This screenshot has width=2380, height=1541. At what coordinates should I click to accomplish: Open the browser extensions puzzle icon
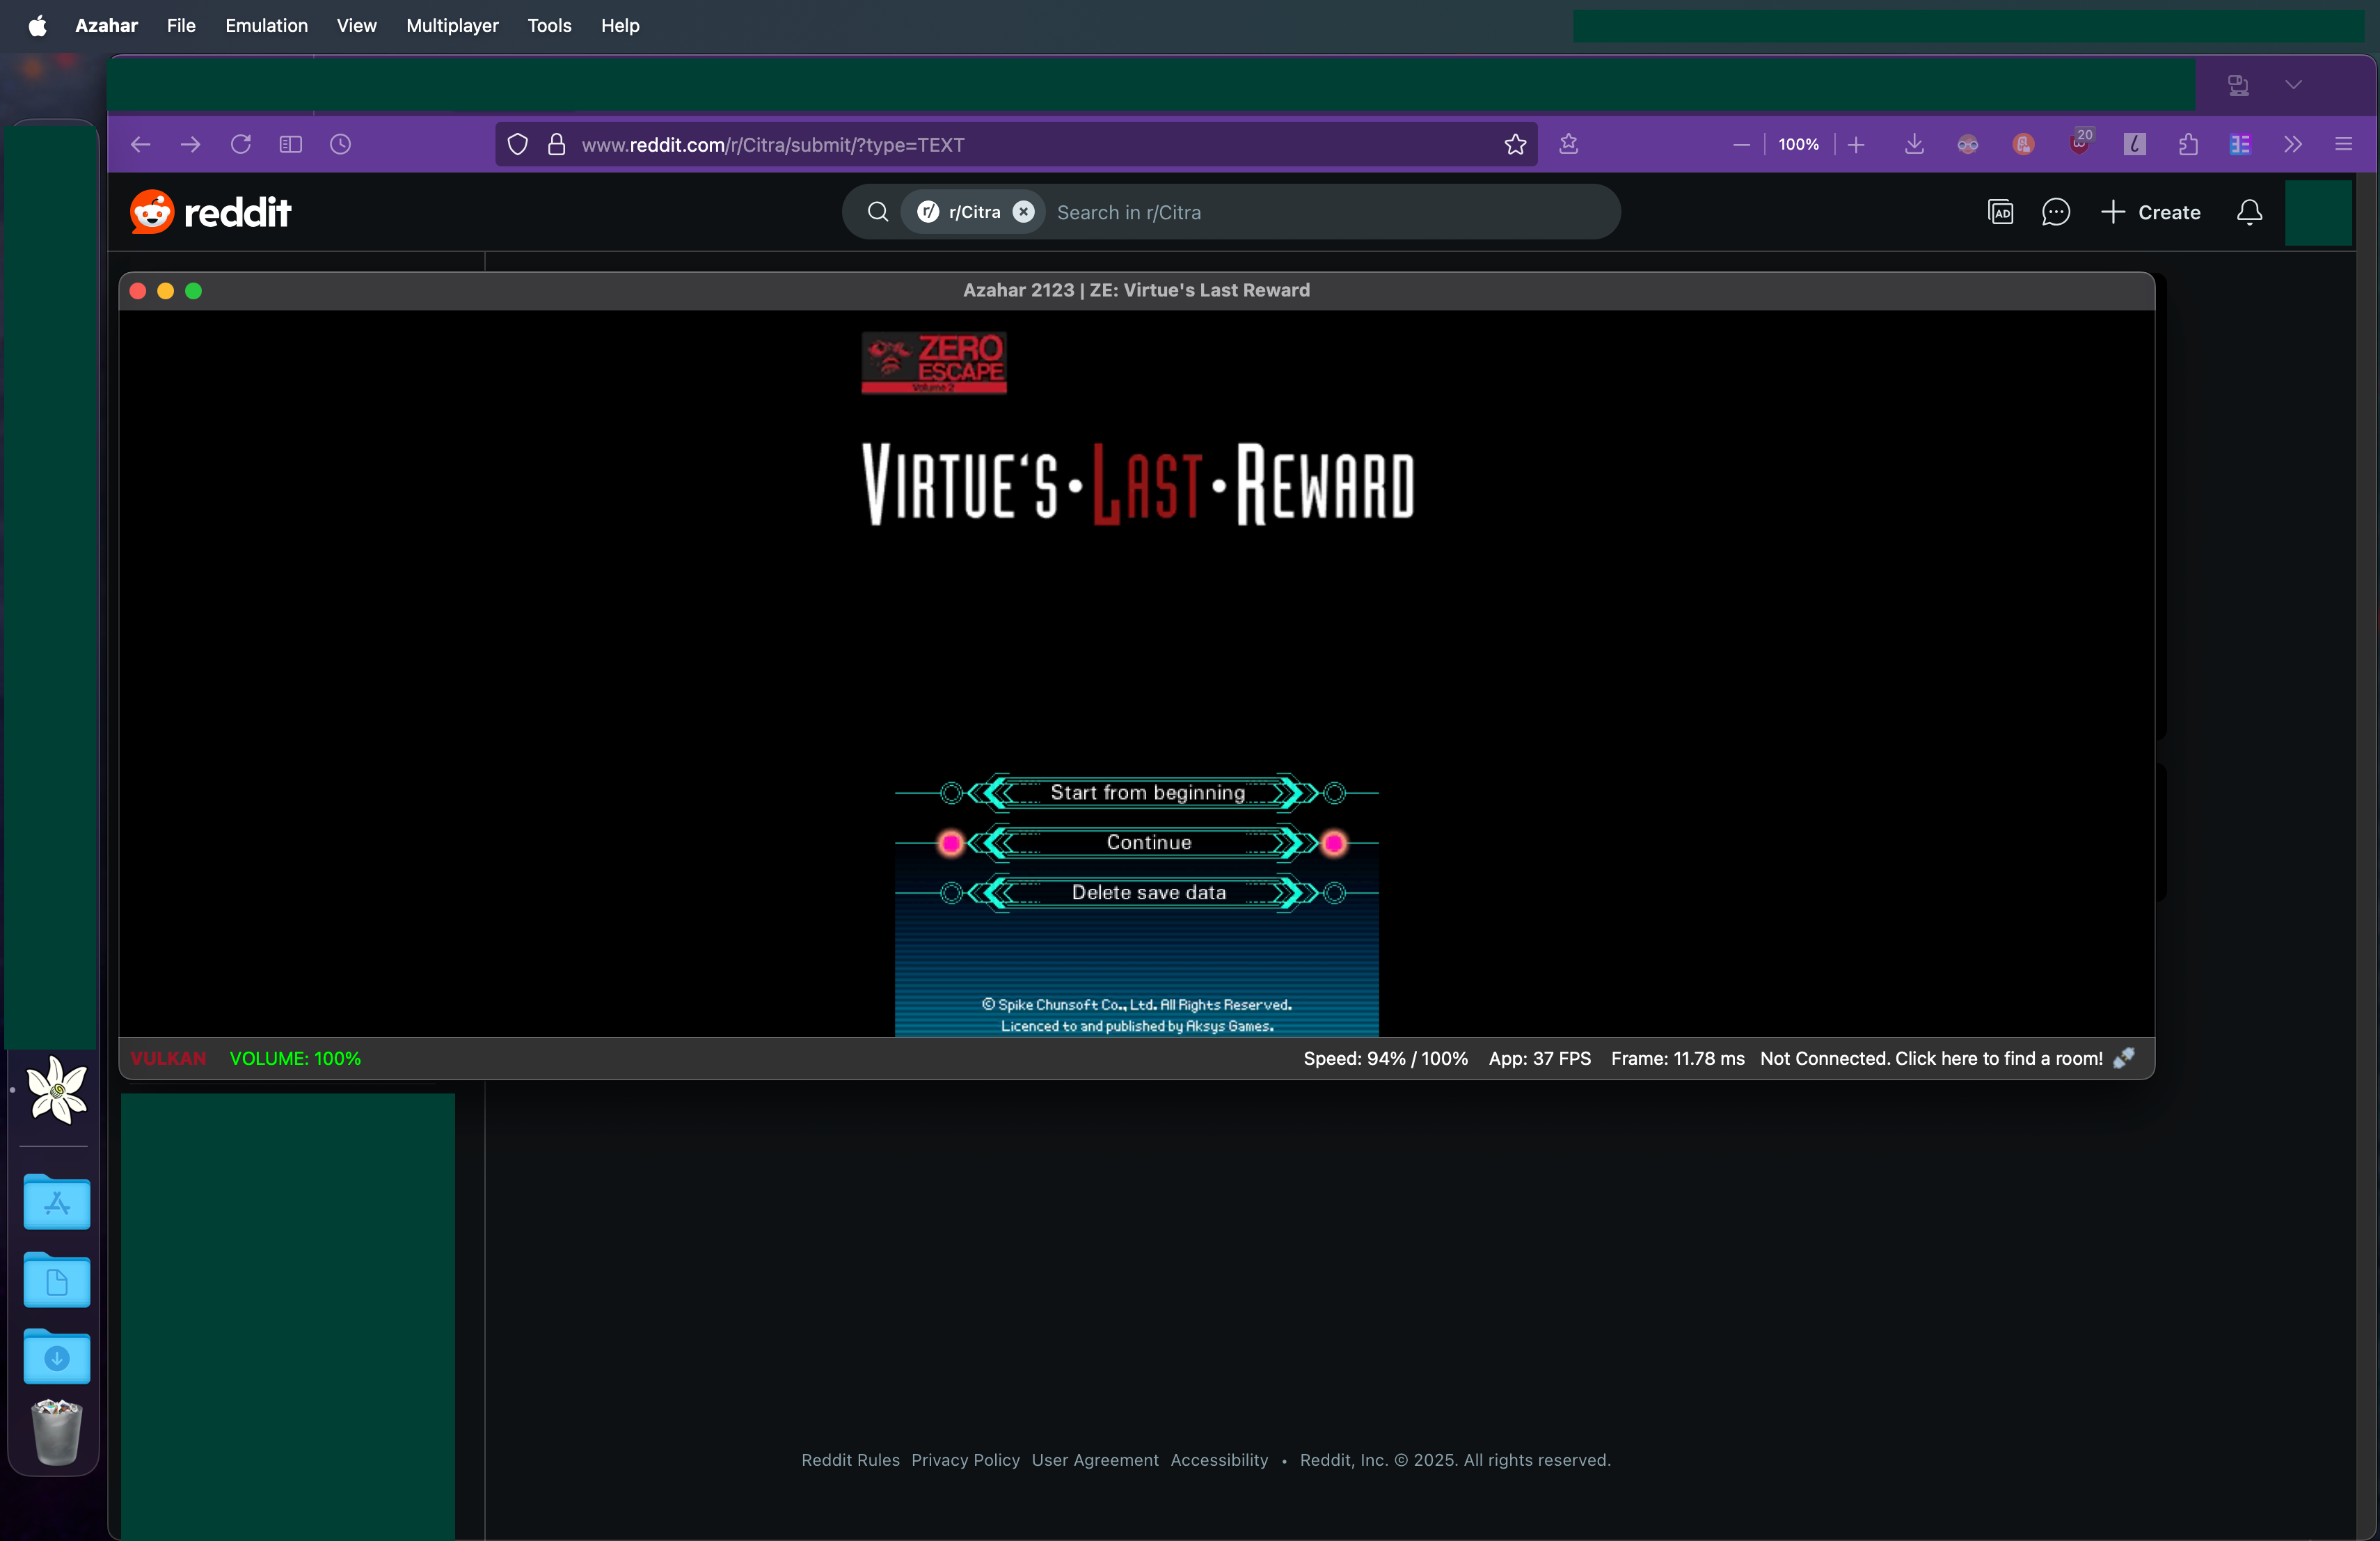[x=2188, y=144]
